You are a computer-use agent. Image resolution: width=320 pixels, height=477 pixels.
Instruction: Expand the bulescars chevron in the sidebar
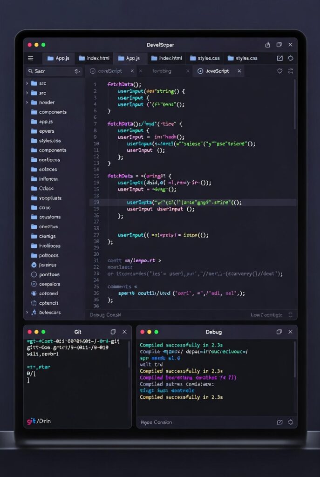27,313
